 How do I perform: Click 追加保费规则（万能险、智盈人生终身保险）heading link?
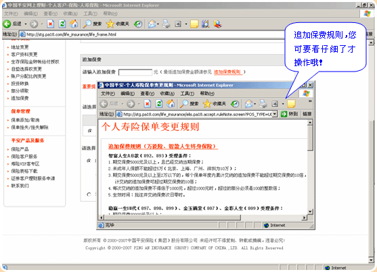pos(163,146)
